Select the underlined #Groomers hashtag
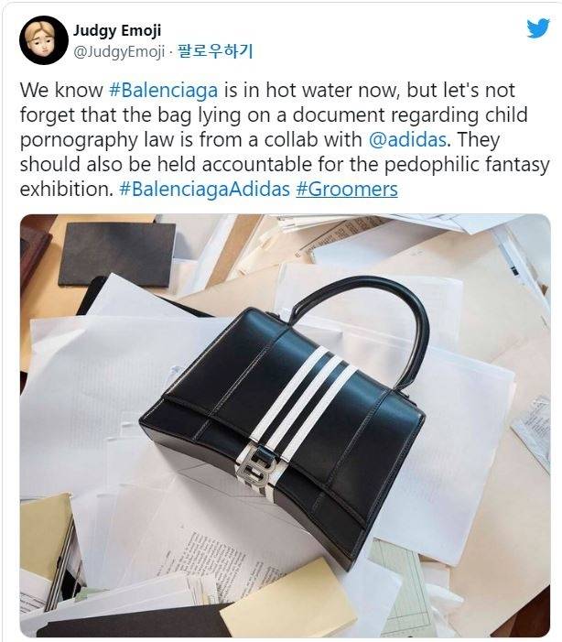562x642 pixels. tap(347, 190)
